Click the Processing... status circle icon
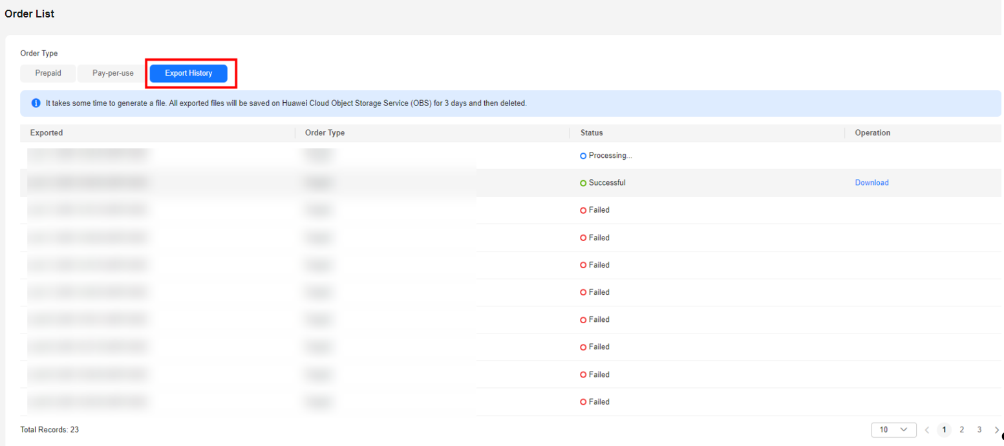 coord(583,156)
